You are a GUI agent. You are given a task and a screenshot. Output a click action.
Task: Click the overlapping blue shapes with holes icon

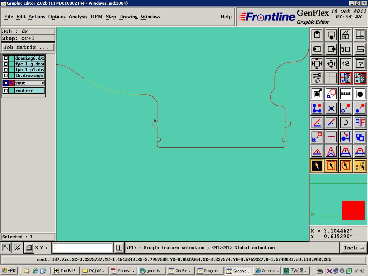[360, 137]
